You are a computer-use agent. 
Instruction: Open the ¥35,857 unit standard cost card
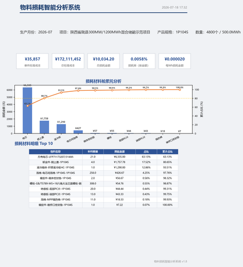point(33,61)
